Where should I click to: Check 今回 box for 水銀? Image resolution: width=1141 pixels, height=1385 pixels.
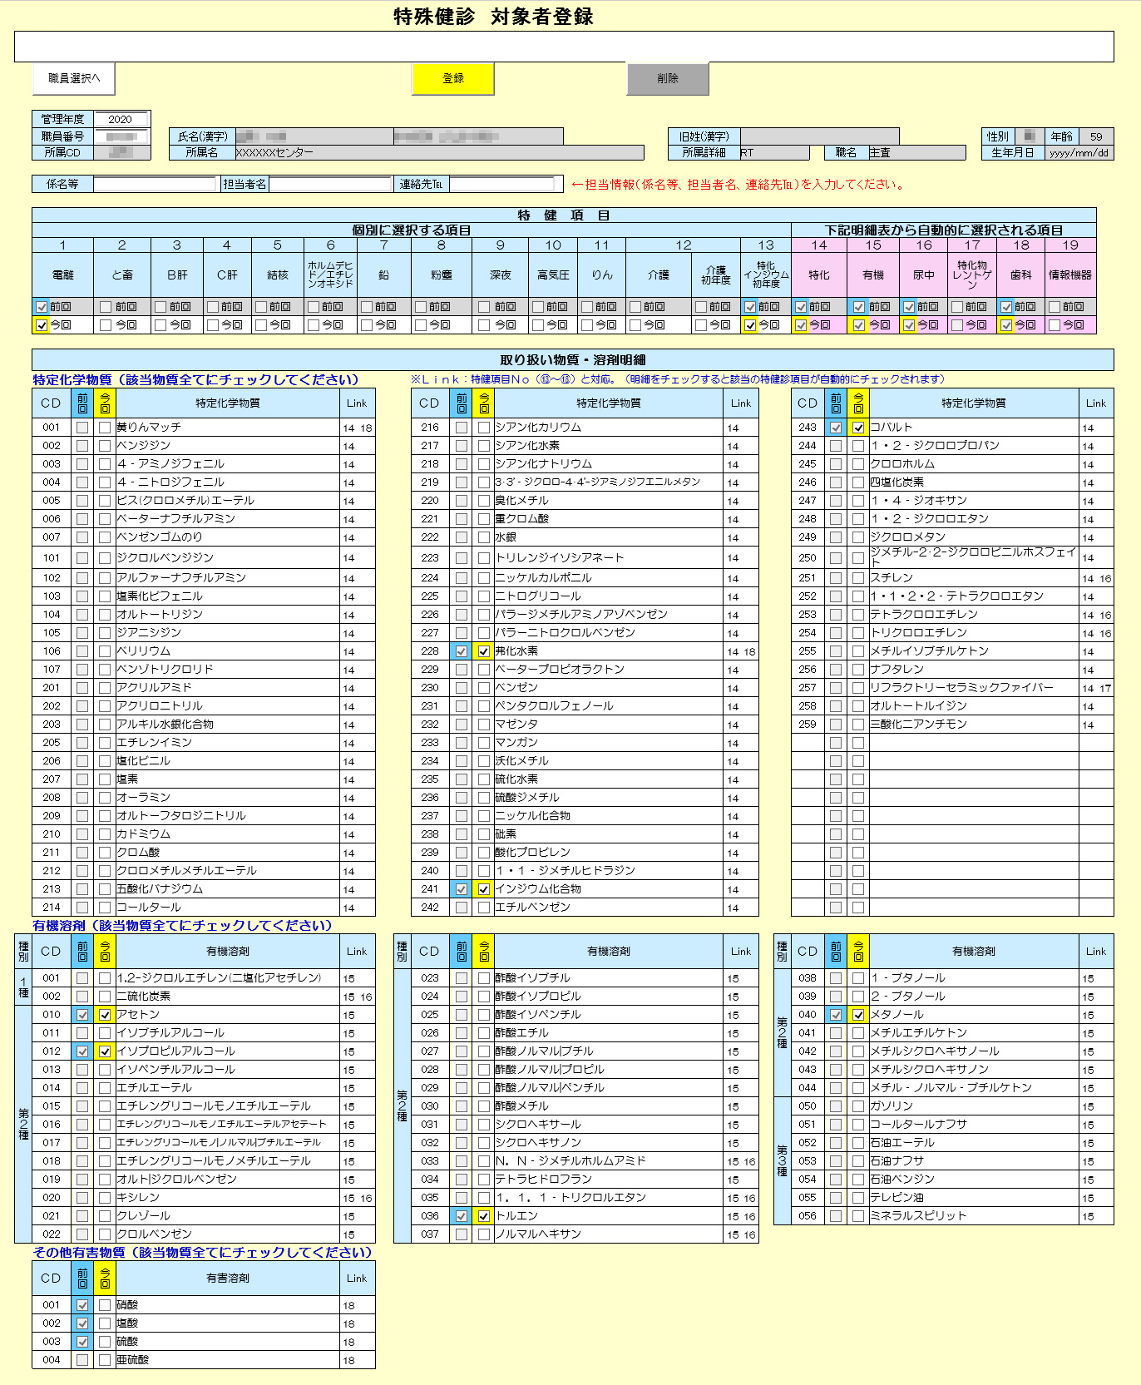[x=484, y=537]
